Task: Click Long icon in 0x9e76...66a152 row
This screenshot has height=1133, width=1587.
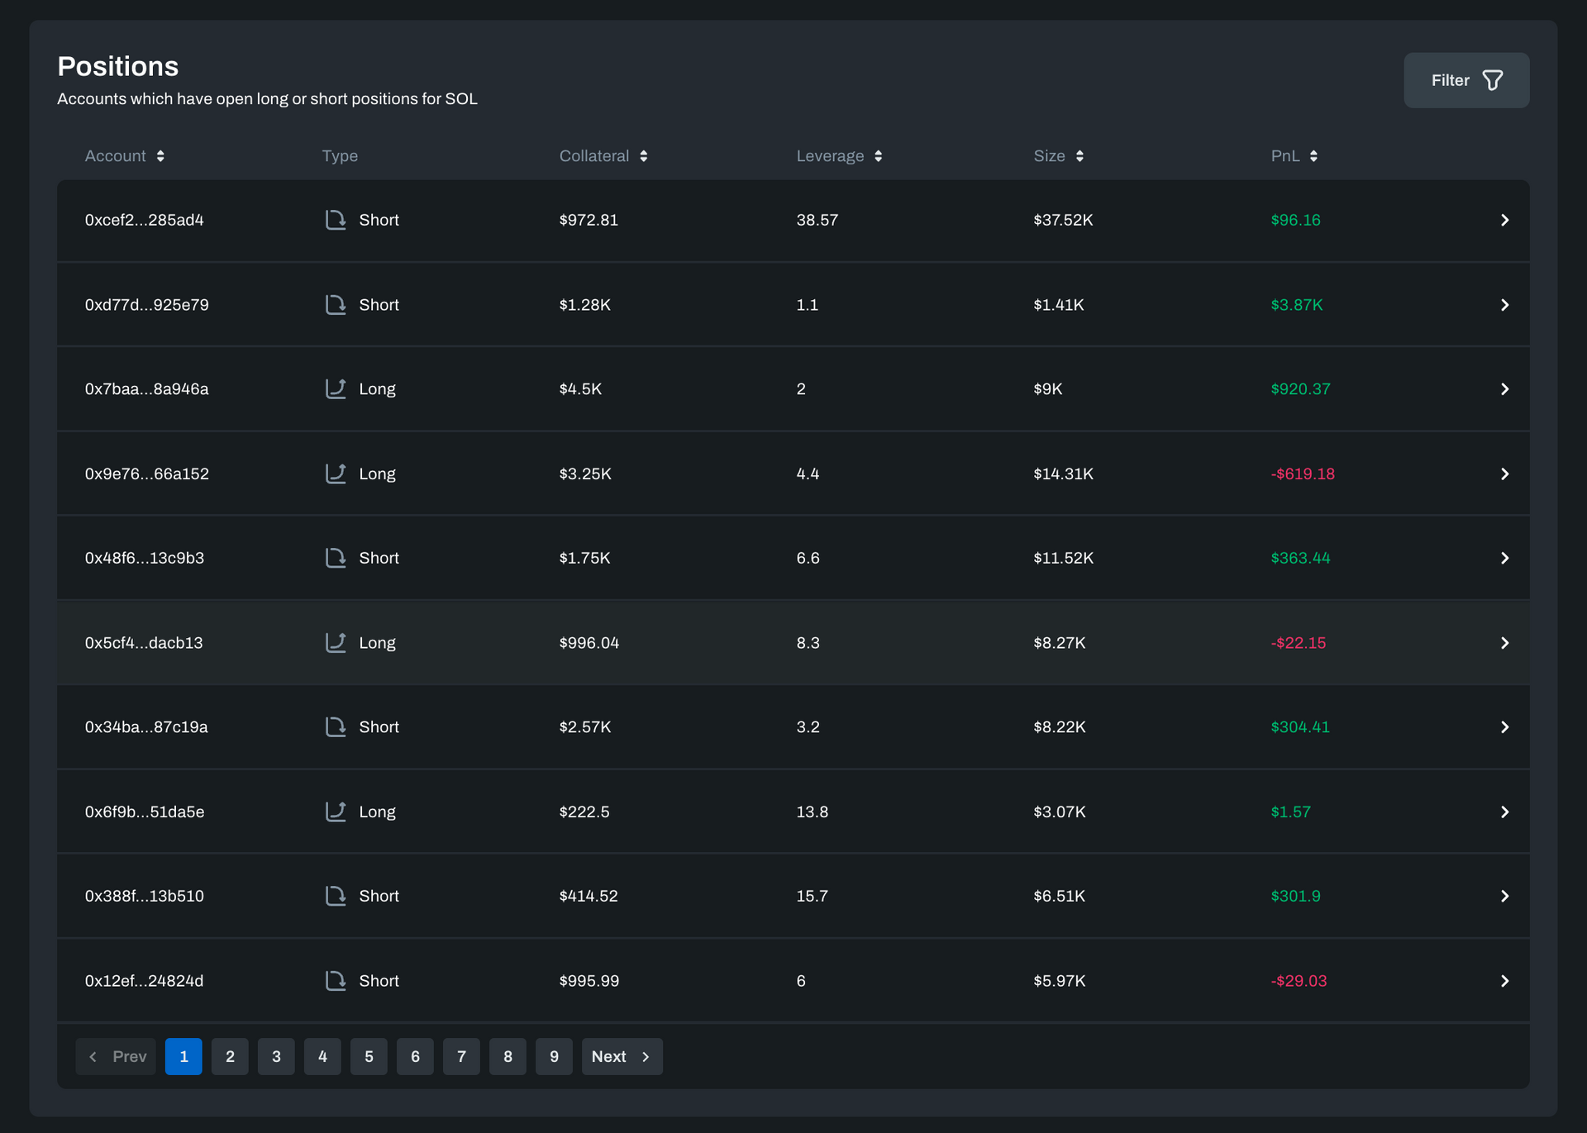Action: 335,474
